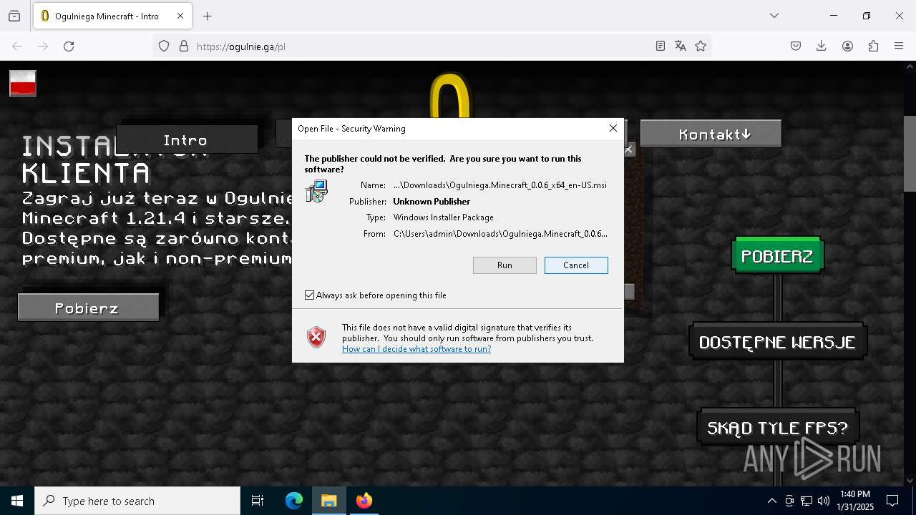Uncheck Always ask before opening this file

310,295
